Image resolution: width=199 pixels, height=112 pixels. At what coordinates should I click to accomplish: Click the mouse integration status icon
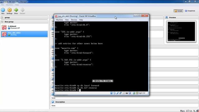pos(134,93)
